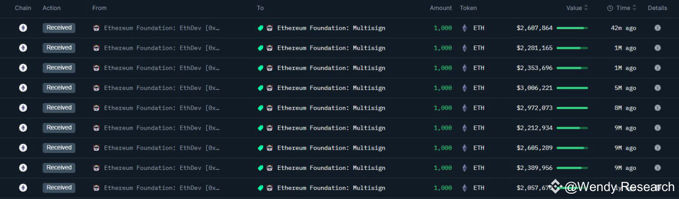Viewport: 679px width, 199px height.
Task: Click ETH token diamond icon in $3,006,221 row
Action: 465,88
